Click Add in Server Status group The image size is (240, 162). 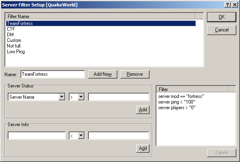coord(143,110)
